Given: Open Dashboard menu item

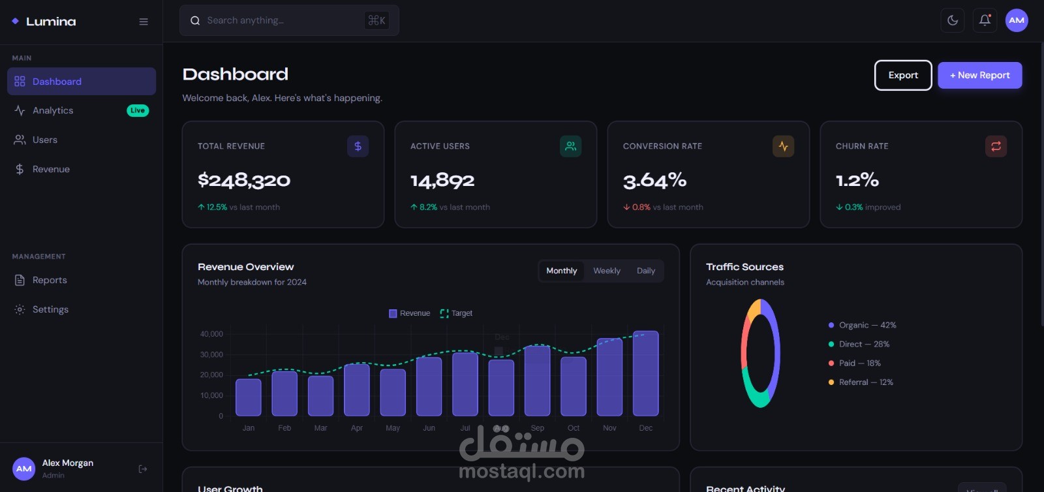Looking at the screenshot, I should [x=82, y=82].
